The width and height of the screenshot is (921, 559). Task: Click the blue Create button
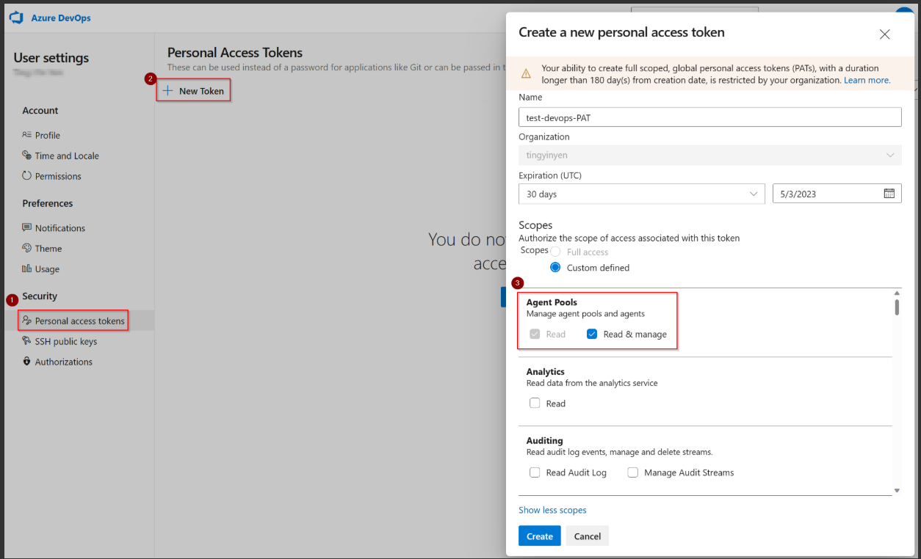coord(540,536)
